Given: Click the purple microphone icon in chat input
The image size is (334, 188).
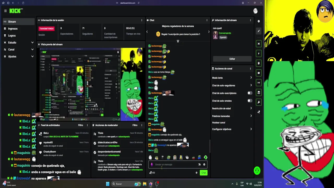Looking at the screenshot, I should pos(152,164).
